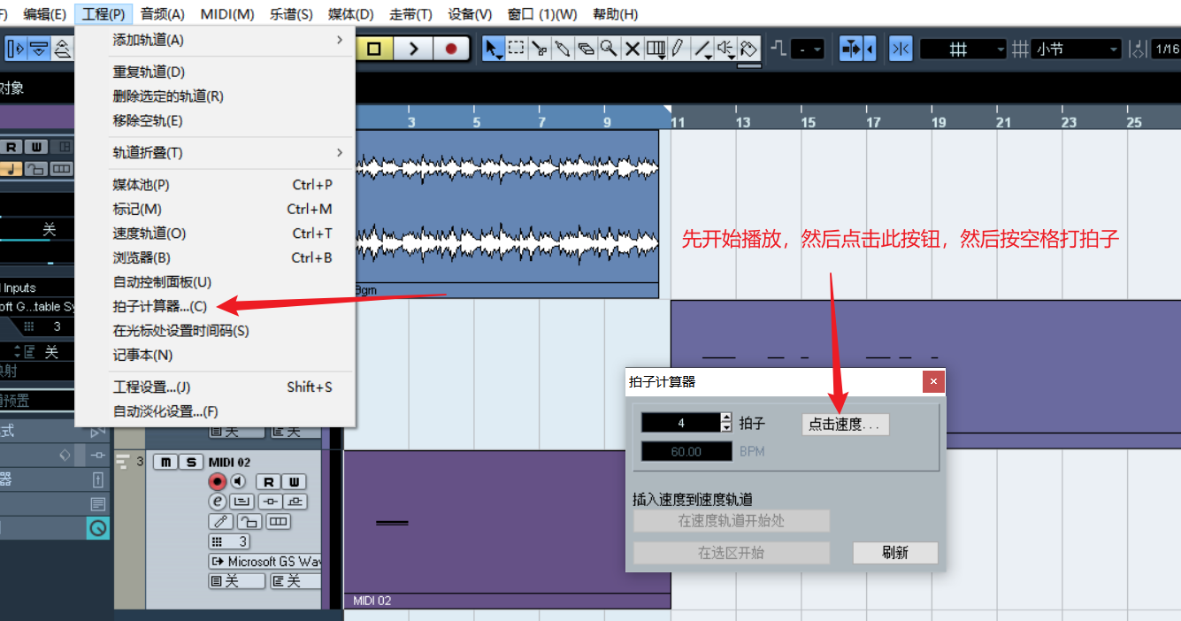Viewport: 1181px width, 621px height.
Task: Click the 点击速度 button
Action: click(845, 424)
